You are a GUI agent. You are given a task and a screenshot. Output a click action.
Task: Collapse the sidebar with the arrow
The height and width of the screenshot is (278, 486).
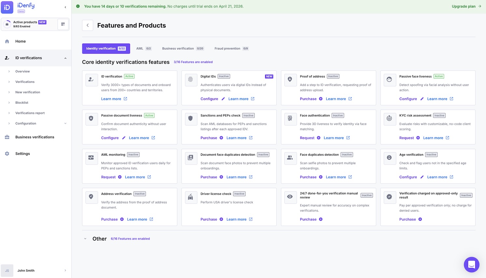(65, 7)
